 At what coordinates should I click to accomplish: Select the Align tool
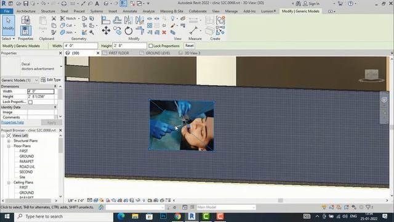pyautogui.click(x=106, y=20)
